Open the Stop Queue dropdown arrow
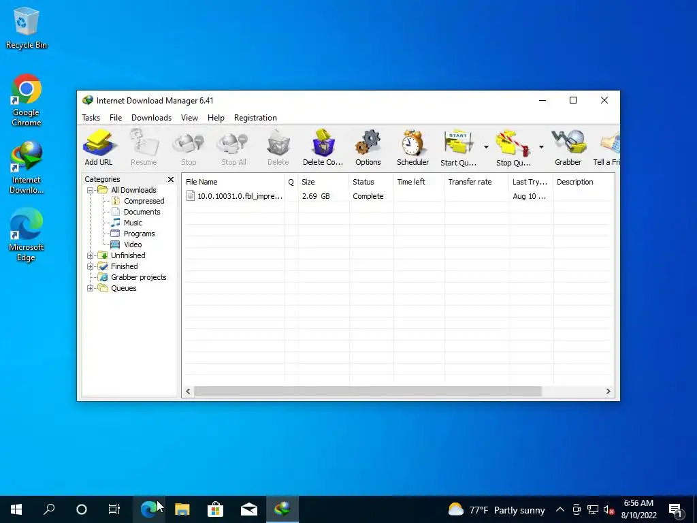 [541, 147]
